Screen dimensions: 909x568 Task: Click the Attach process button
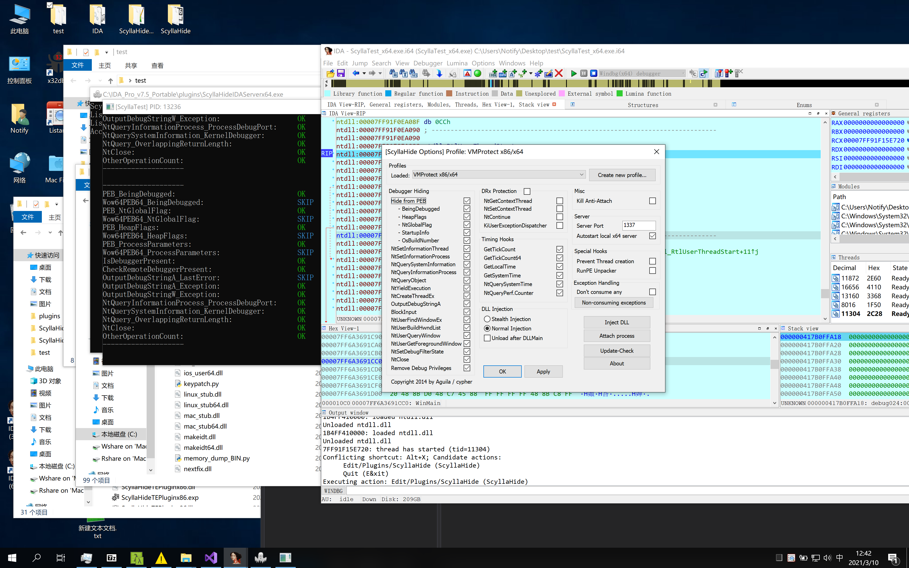[616, 336]
